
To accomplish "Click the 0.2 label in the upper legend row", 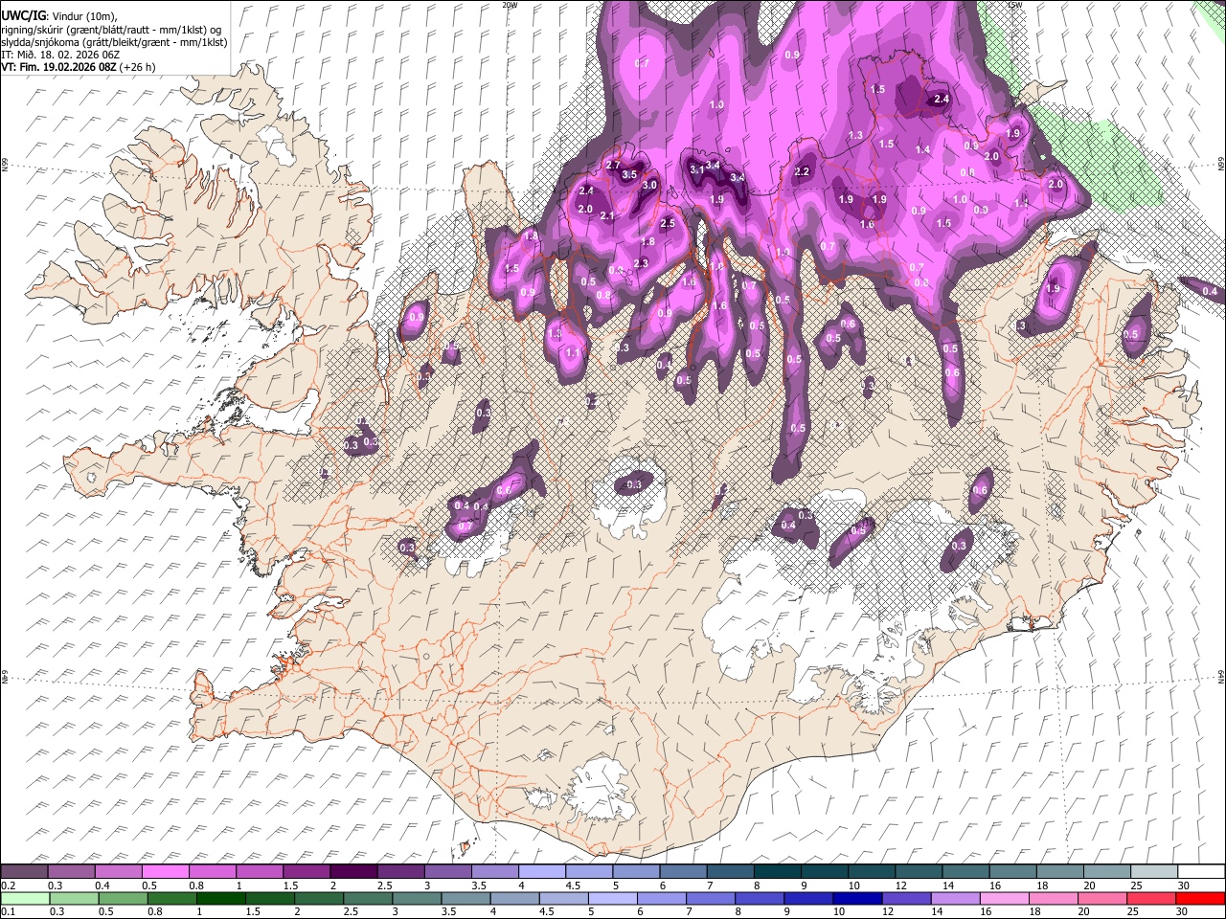I will [9, 885].
